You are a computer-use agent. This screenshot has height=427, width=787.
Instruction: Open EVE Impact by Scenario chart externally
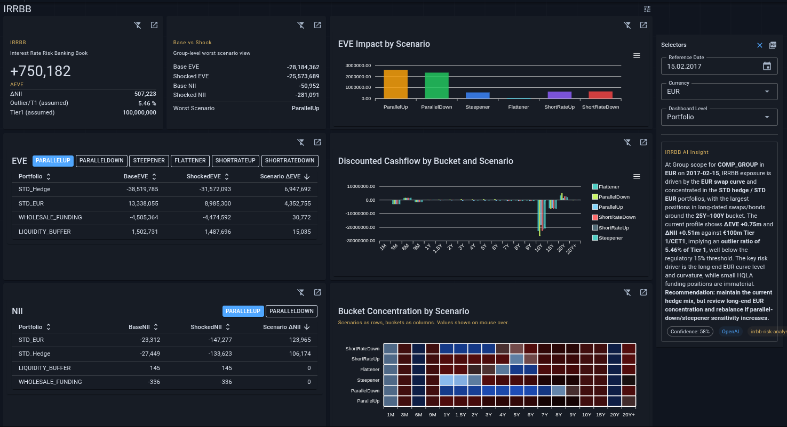[x=643, y=25]
